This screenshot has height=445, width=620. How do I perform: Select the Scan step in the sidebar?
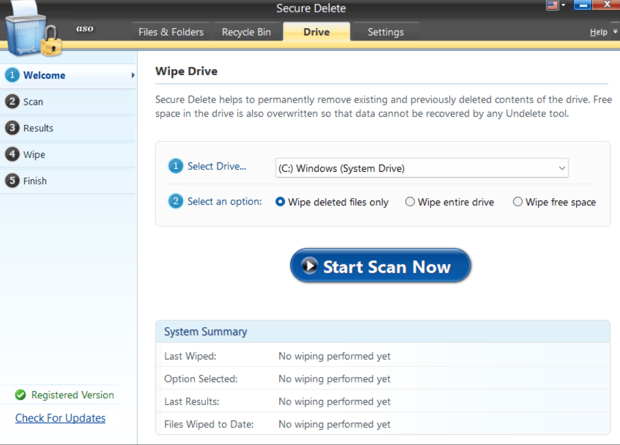click(x=12, y=101)
